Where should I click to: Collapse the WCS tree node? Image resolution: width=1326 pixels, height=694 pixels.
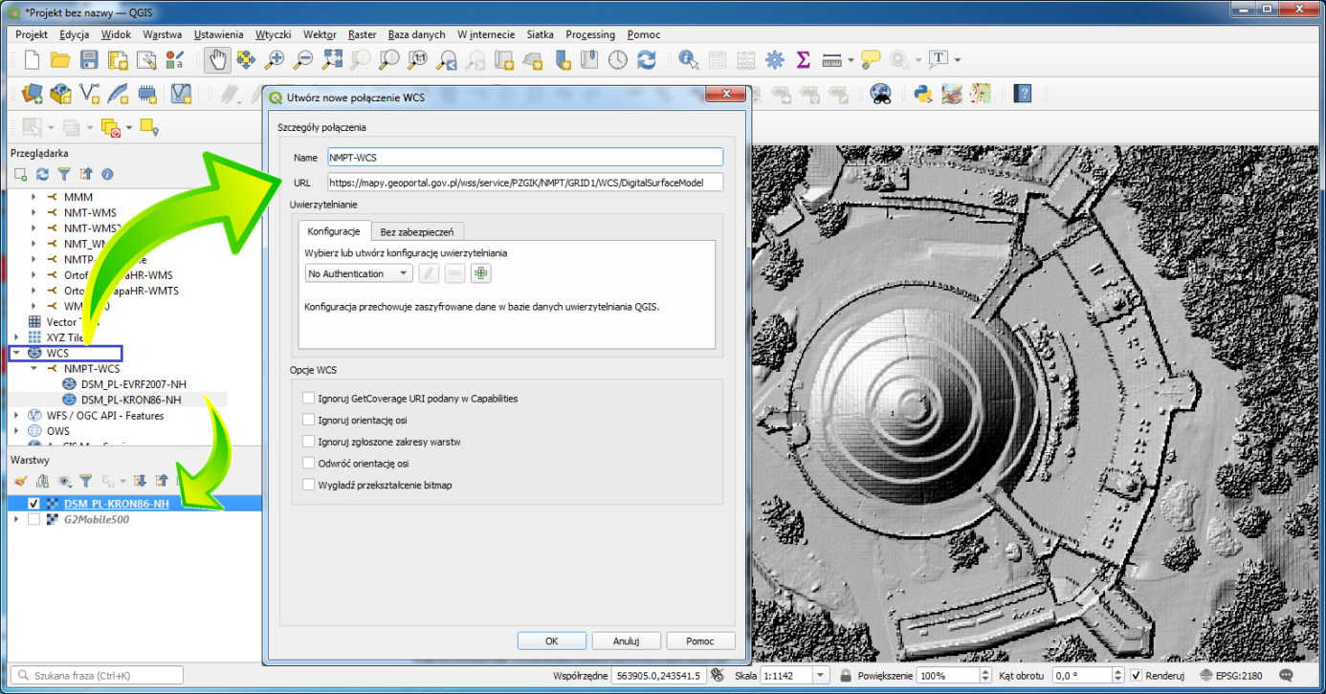point(16,354)
